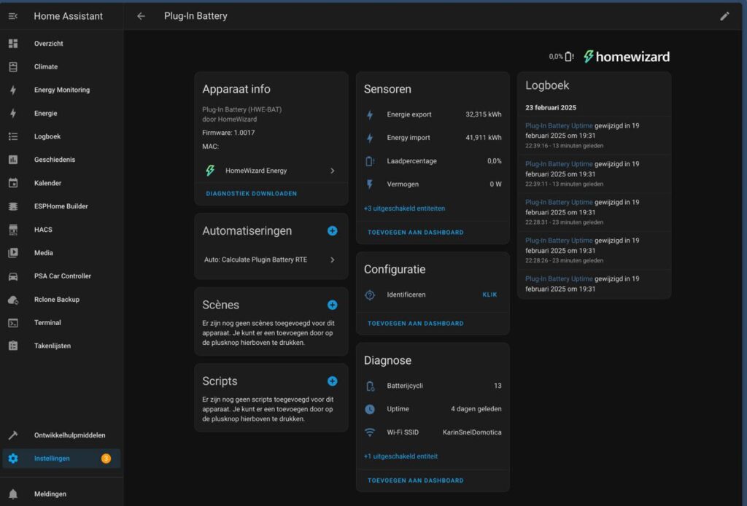Select Meldingen menu item

(x=61, y=494)
